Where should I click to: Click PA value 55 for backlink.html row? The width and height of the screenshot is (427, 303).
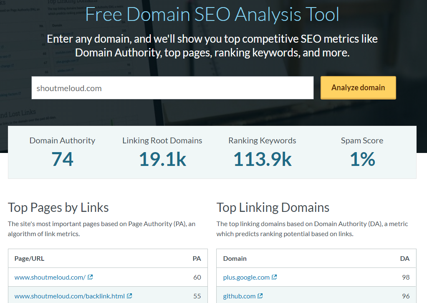197,296
